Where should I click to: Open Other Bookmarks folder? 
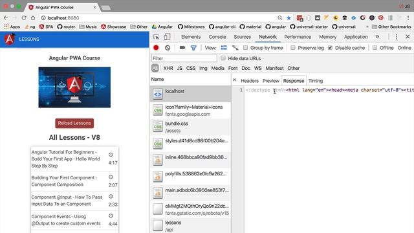(x=391, y=27)
